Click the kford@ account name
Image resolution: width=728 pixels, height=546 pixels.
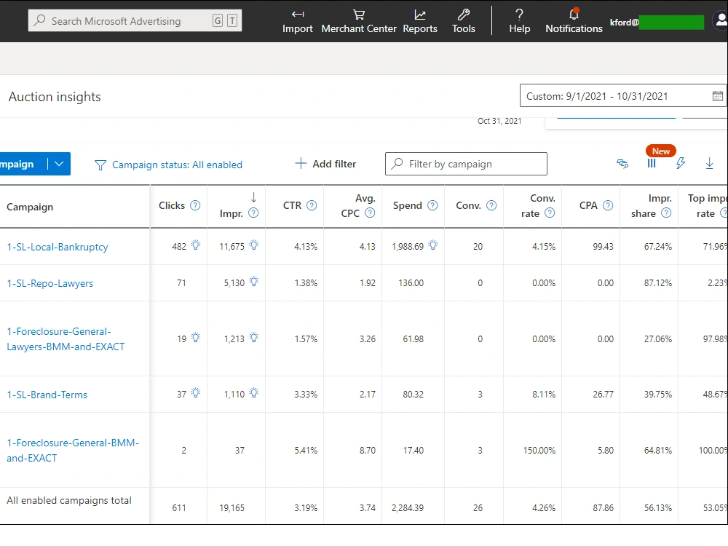click(x=624, y=23)
